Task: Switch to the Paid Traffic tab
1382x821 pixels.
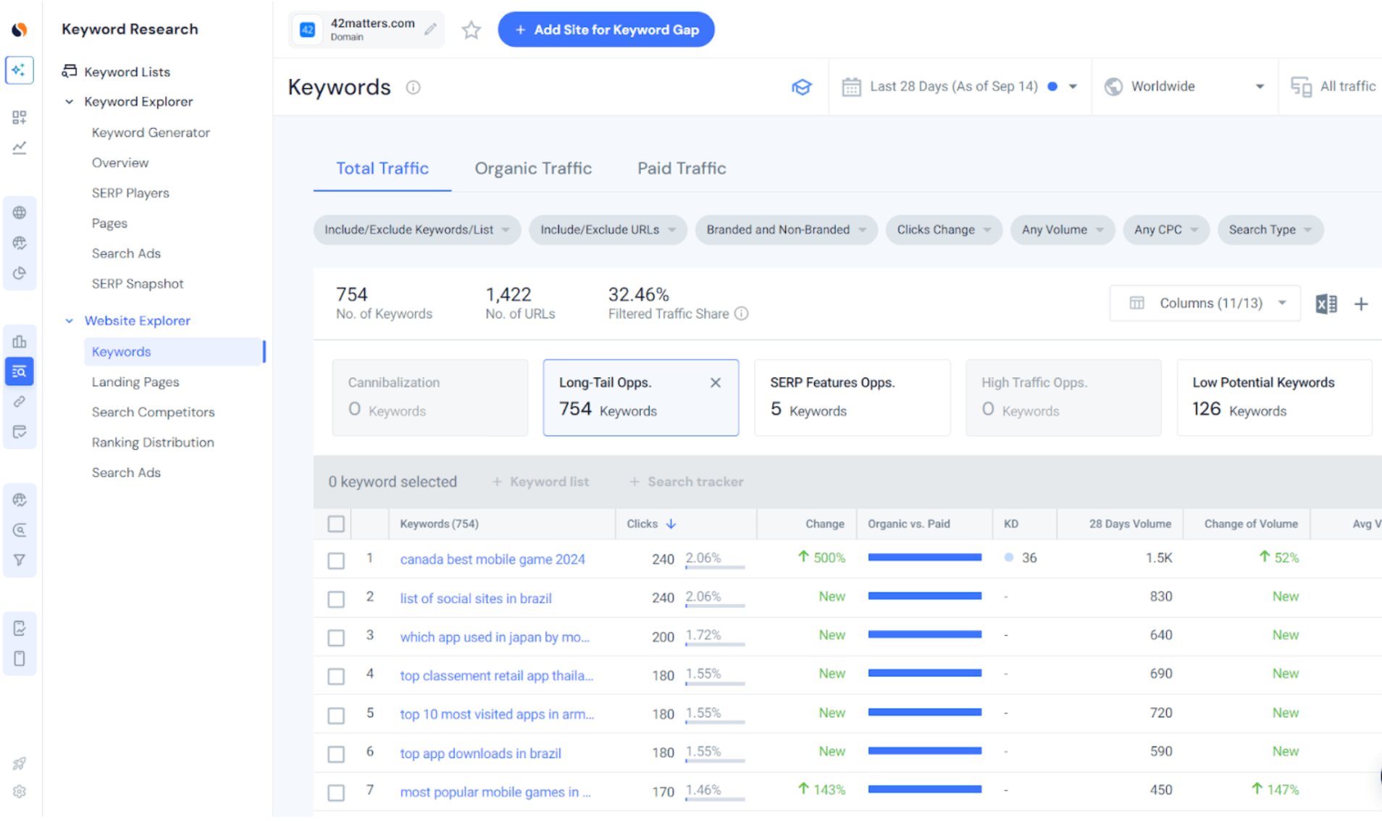Action: (x=681, y=168)
